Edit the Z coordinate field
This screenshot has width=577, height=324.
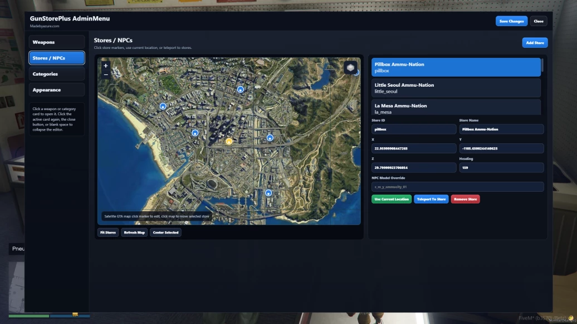tap(414, 167)
